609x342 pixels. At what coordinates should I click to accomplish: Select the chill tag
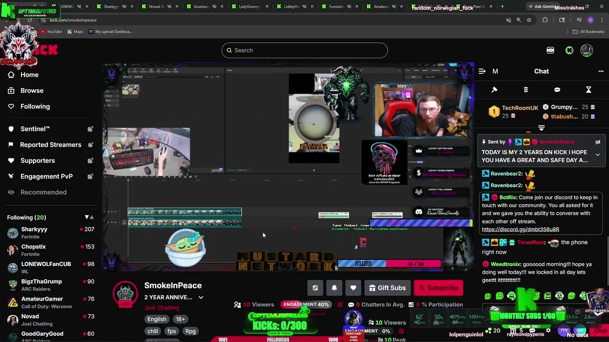[x=153, y=331]
